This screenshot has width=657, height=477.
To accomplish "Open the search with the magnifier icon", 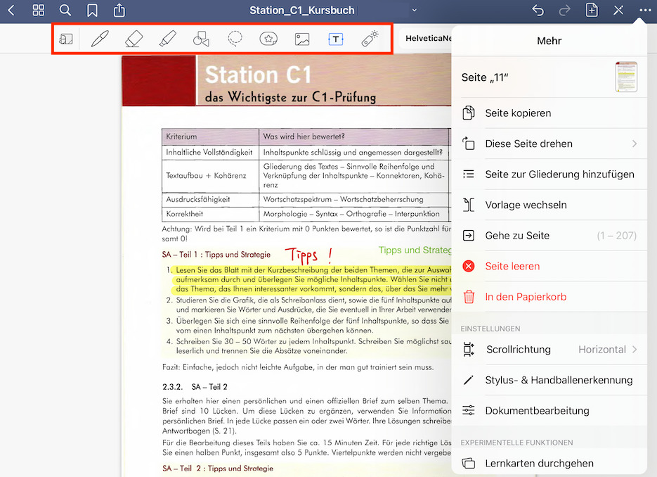I will pos(65,11).
